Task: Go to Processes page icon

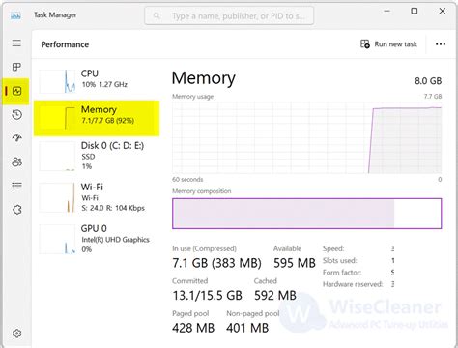Action: (x=16, y=67)
